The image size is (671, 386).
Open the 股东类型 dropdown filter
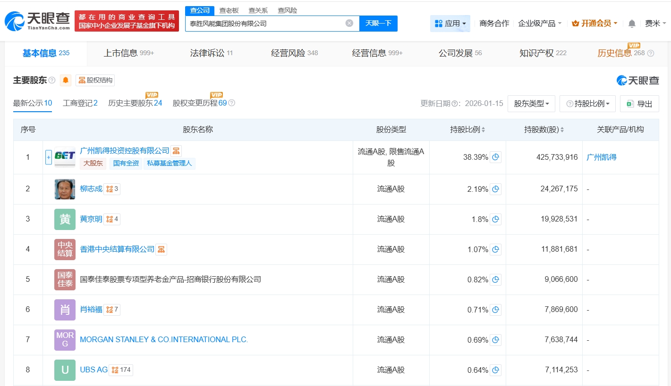point(531,104)
